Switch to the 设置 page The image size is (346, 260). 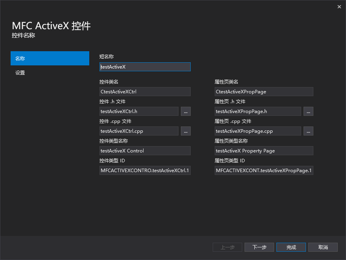pos(50,73)
